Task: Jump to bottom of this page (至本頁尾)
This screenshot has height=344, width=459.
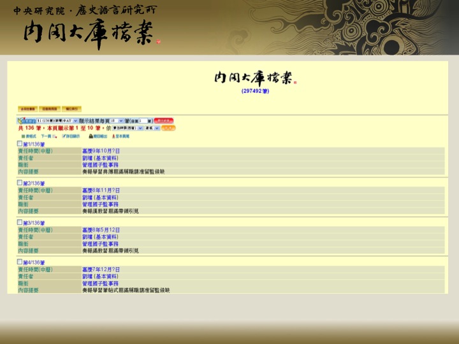Action: (x=120, y=136)
